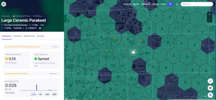The width and height of the screenshot is (216, 100).
Task: Zoom in the map with plus button
Action: [x=209, y=15]
